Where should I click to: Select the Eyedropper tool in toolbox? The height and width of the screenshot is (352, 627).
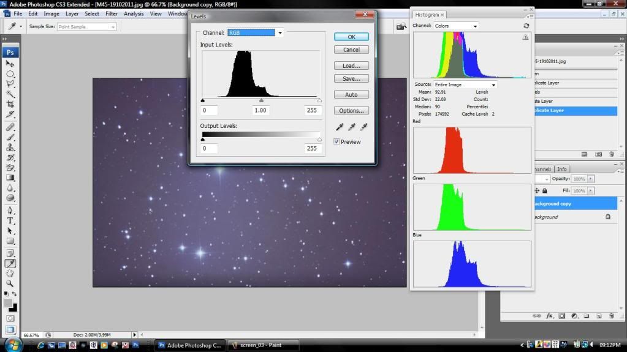click(10, 263)
